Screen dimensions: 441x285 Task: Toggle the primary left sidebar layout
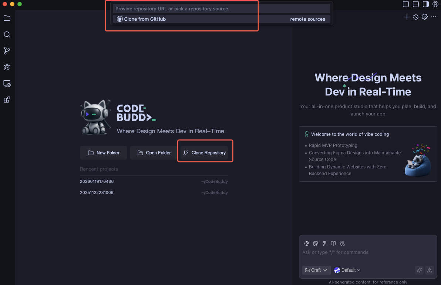406,4
